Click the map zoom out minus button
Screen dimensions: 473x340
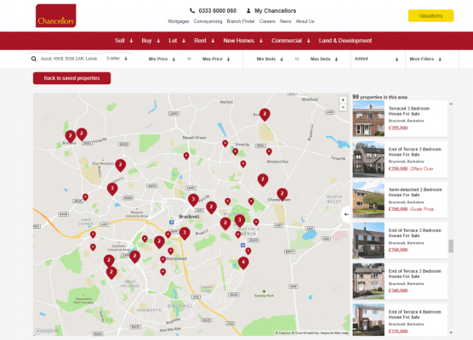coord(343,107)
